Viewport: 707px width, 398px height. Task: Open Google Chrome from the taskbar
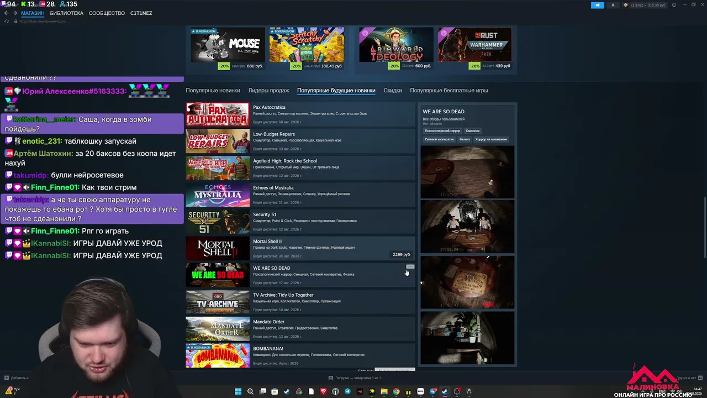pos(396,391)
